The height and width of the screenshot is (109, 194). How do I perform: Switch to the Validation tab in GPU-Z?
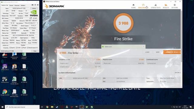pyautogui.click(x=23, y=5)
